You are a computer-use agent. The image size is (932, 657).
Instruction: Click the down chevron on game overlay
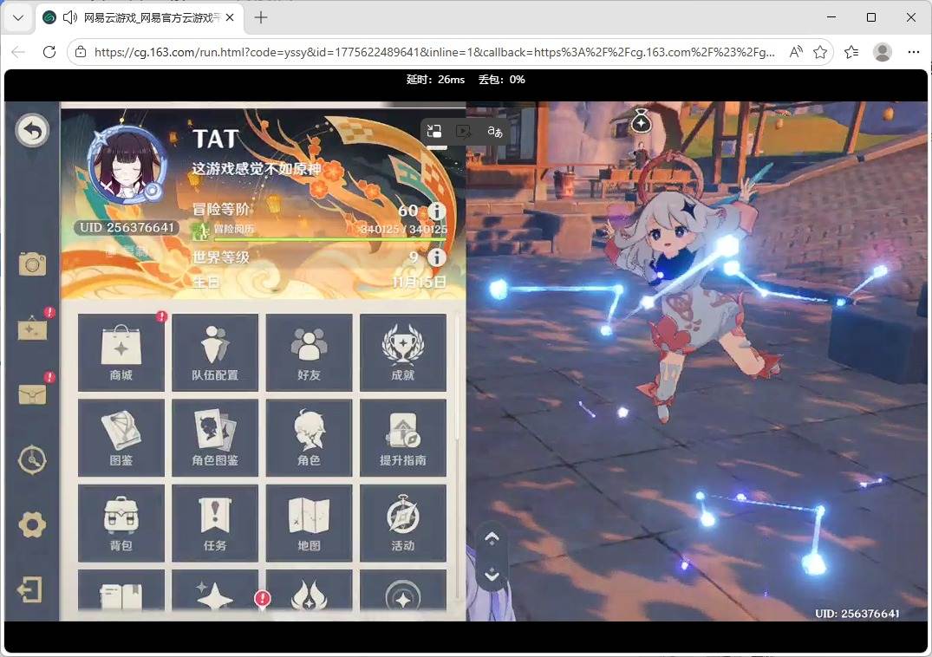click(492, 575)
